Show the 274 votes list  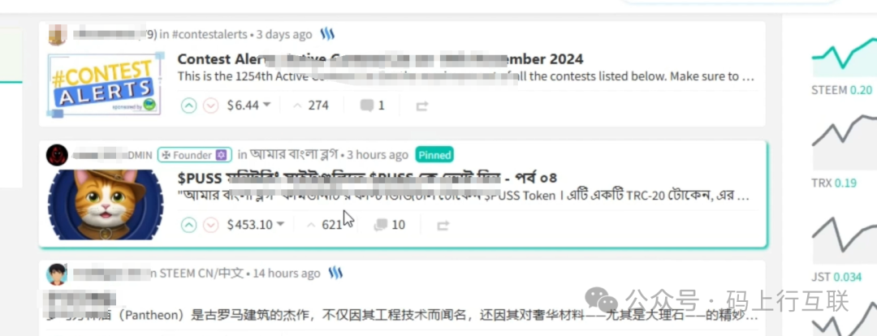click(x=311, y=106)
